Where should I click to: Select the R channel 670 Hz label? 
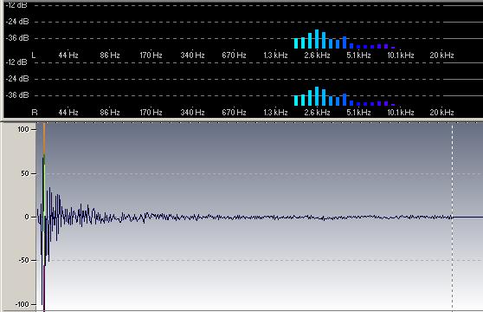click(234, 113)
